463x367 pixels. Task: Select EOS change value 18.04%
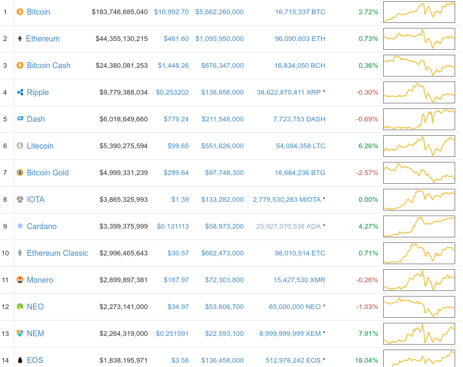point(366,361)
